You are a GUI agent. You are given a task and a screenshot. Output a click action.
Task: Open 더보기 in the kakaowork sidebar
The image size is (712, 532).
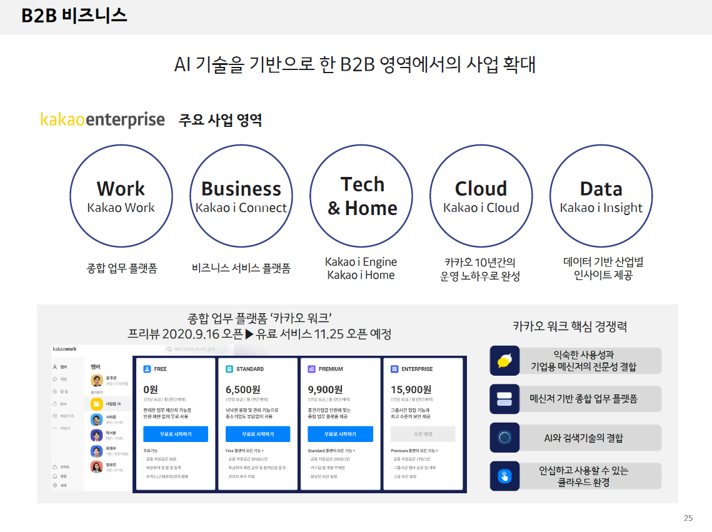pyautogui.click(x=61, y=428)
